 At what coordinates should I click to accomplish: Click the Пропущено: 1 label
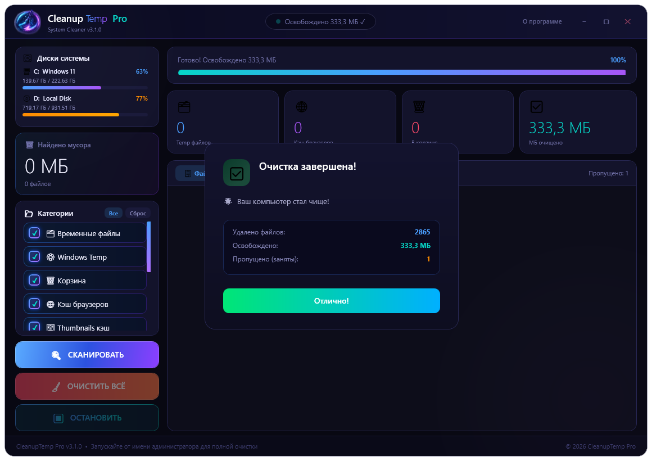pos(608,173)
